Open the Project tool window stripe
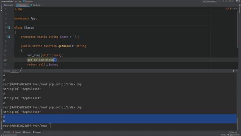 pyautogui.click(x=2, y=8)
